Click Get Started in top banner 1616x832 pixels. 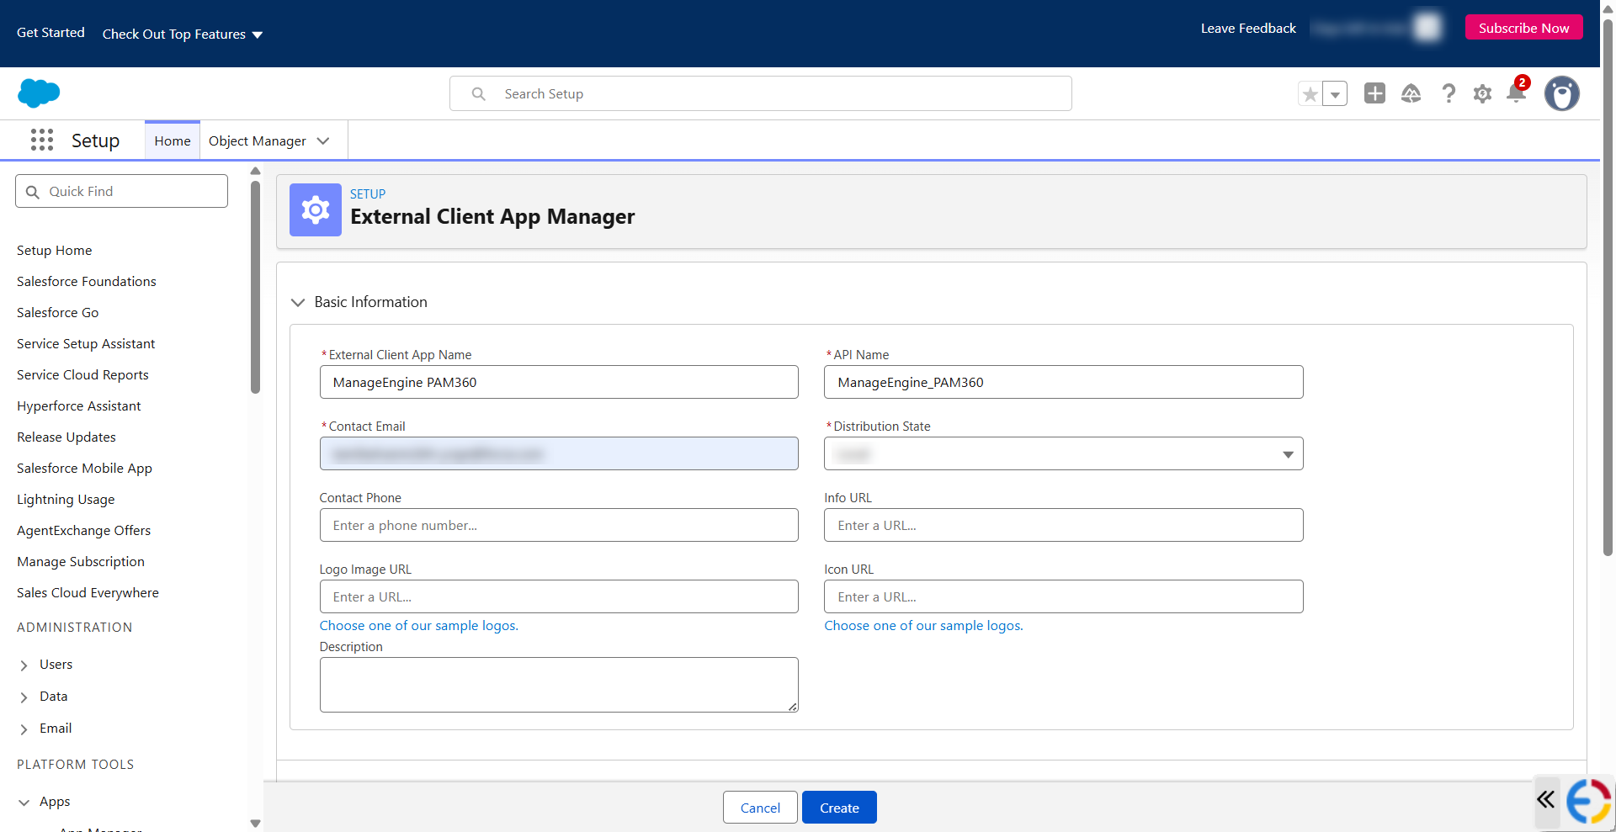(50, 32)
